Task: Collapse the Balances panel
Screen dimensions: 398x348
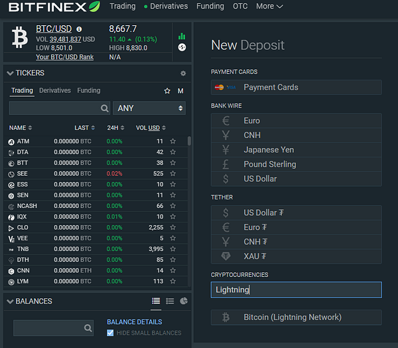Action: click(10, 302)
